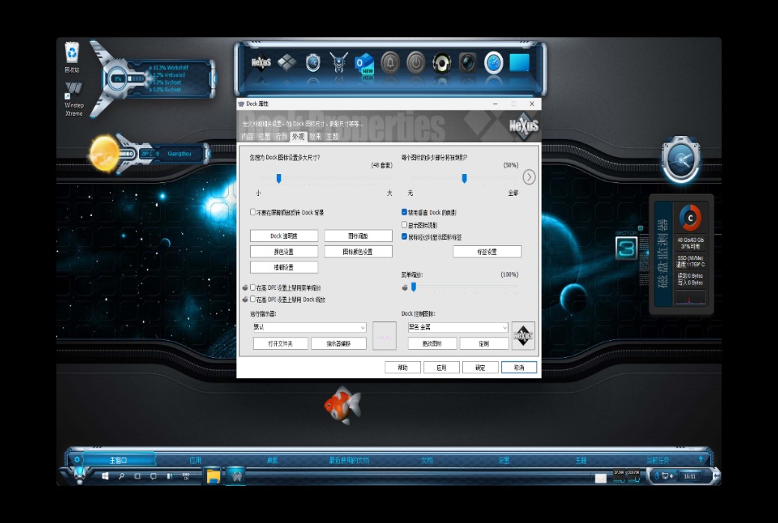The height and width of the screenshot is (523, 778).
Task: Open the Dock 控制图标 dropdown showing 黑色 金属
Action: (x=458, y=327)
